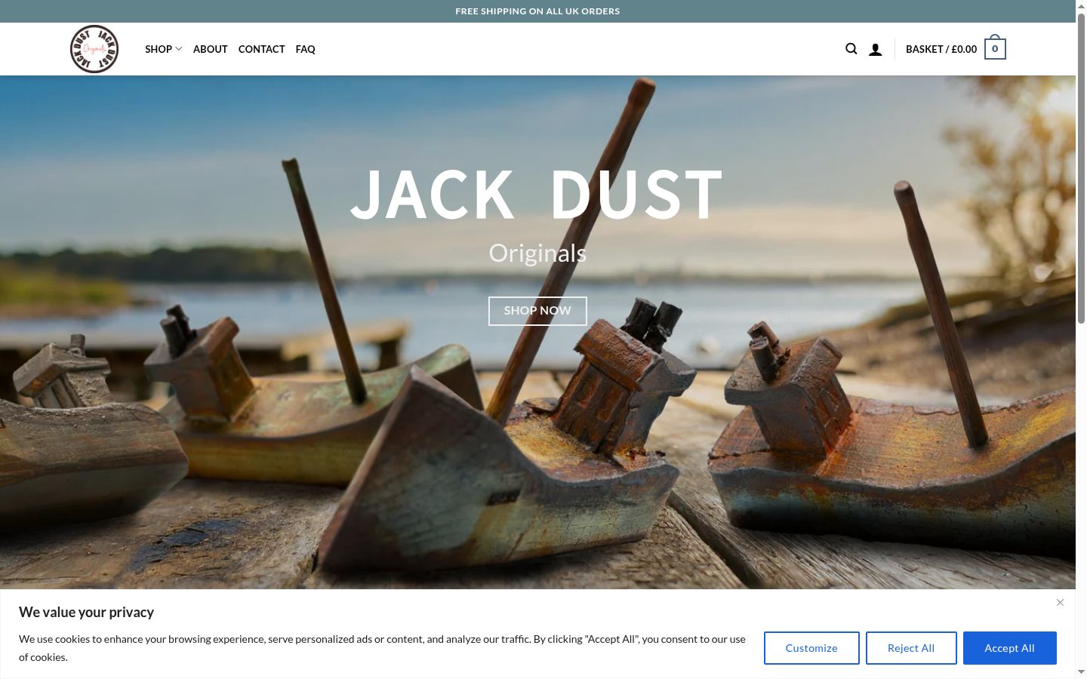Screen dimensions: 1087x679
Task: Click the free shipping banner text
Action: (x=537, y=11)
